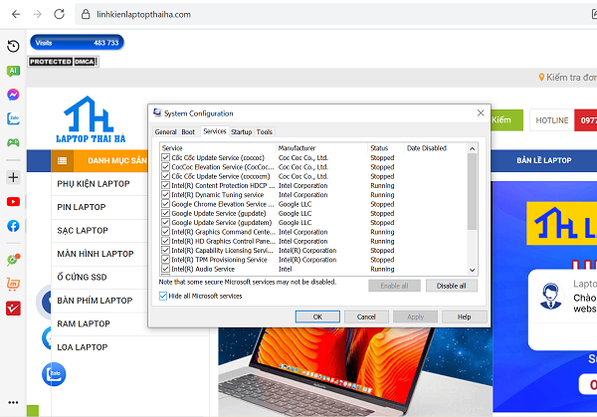
Task: Switch to the Startup tab
Action: [241, 131]
